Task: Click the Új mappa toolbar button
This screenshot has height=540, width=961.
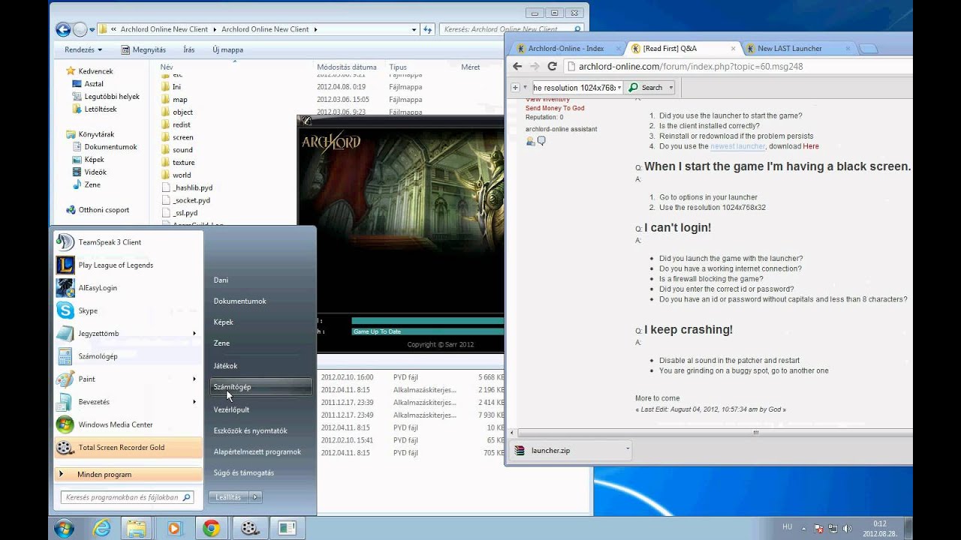Action: 227,49
